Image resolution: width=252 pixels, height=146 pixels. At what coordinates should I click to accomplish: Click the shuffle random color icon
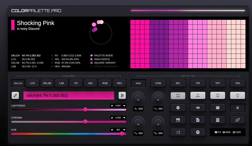[178, 132]
